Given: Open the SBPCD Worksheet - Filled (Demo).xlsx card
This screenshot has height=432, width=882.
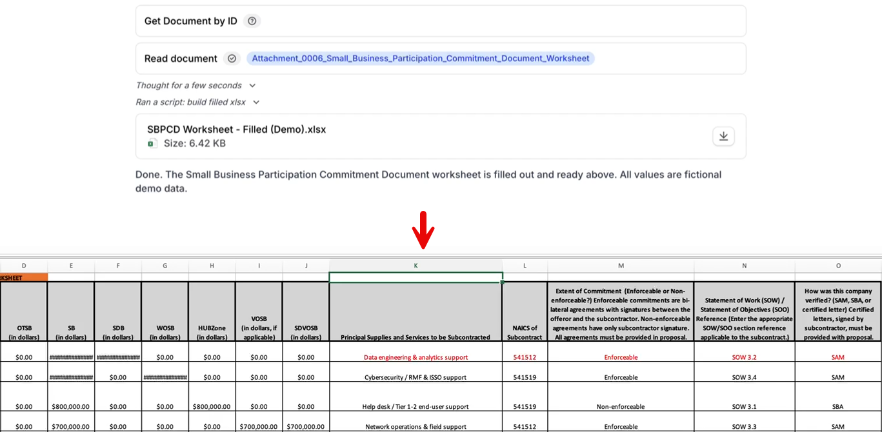Looking at the screenshot, I should [x=441, y=136].
